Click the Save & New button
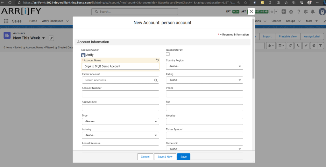The height and width of the screenshot is (167, 326). click(165, 157)
